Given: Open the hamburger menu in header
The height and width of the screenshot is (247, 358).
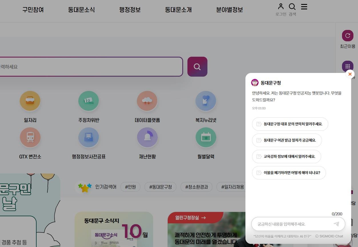Looking at the screenshot, I should (304, 7).
